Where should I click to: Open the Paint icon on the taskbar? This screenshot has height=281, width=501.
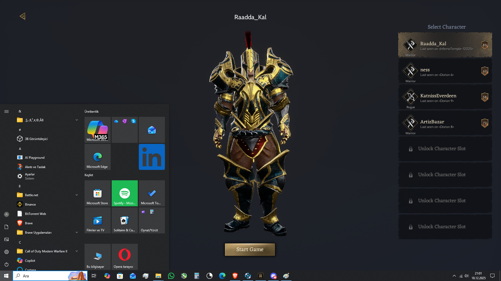click(x=286, y=276)
